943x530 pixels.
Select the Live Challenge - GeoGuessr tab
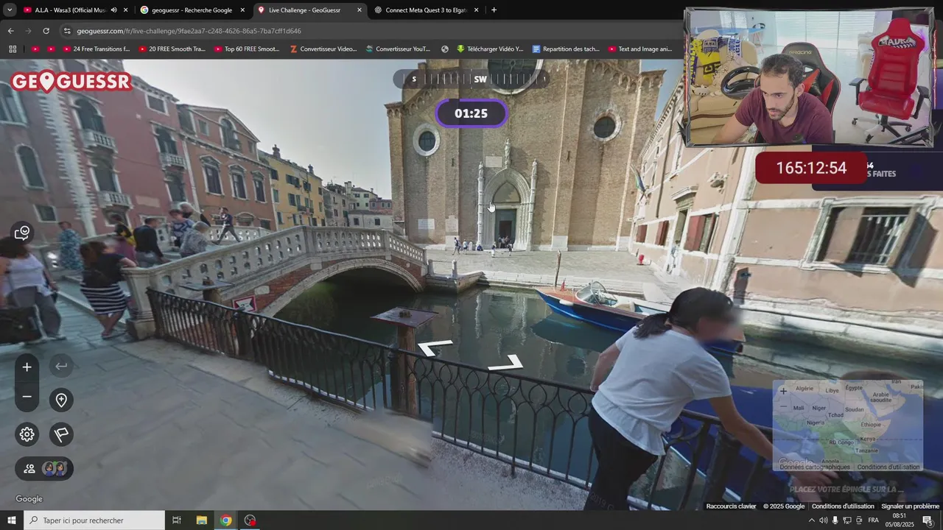click(309, 10)
